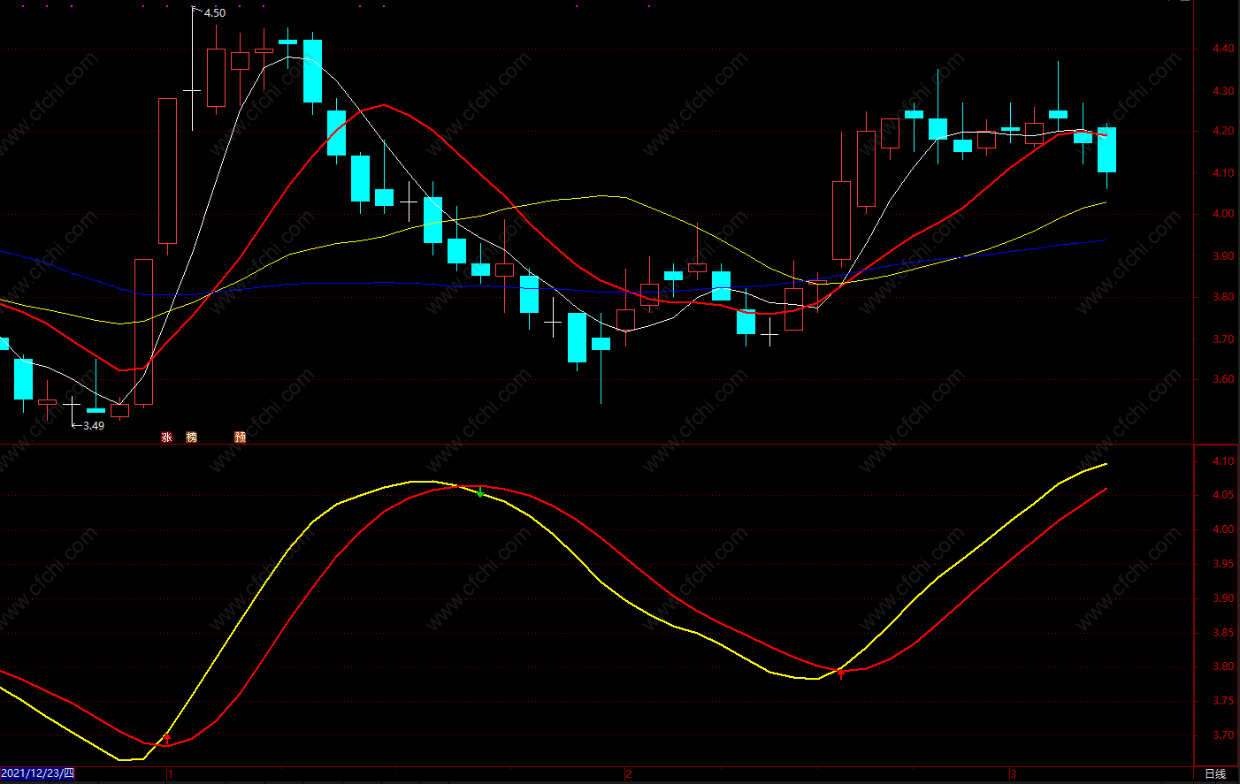The height and width of the screenshot is (784, 1240).
Task: Click the 3.49 low price label
Action: coord(94,426)
